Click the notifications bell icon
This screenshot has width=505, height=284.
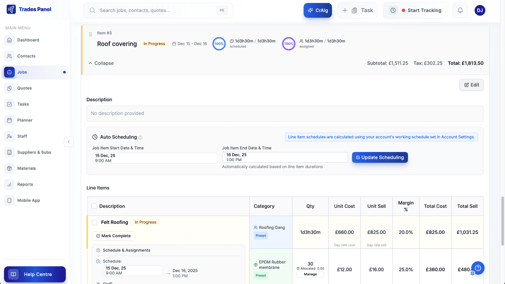(460, 10)
